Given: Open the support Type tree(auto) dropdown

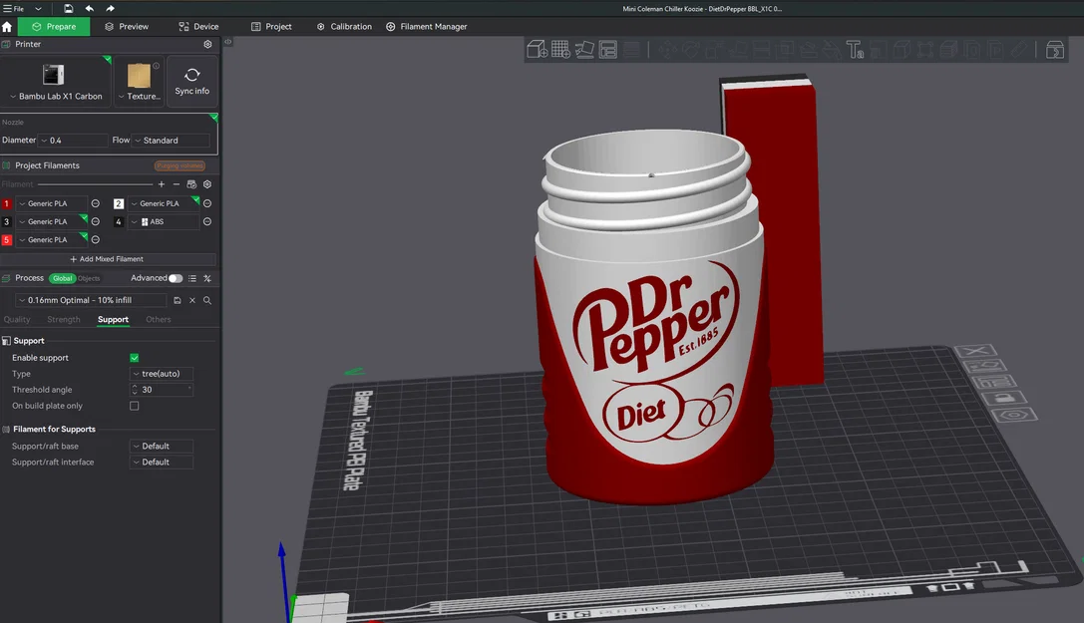Looking at the screenshot, I should 162,374.
